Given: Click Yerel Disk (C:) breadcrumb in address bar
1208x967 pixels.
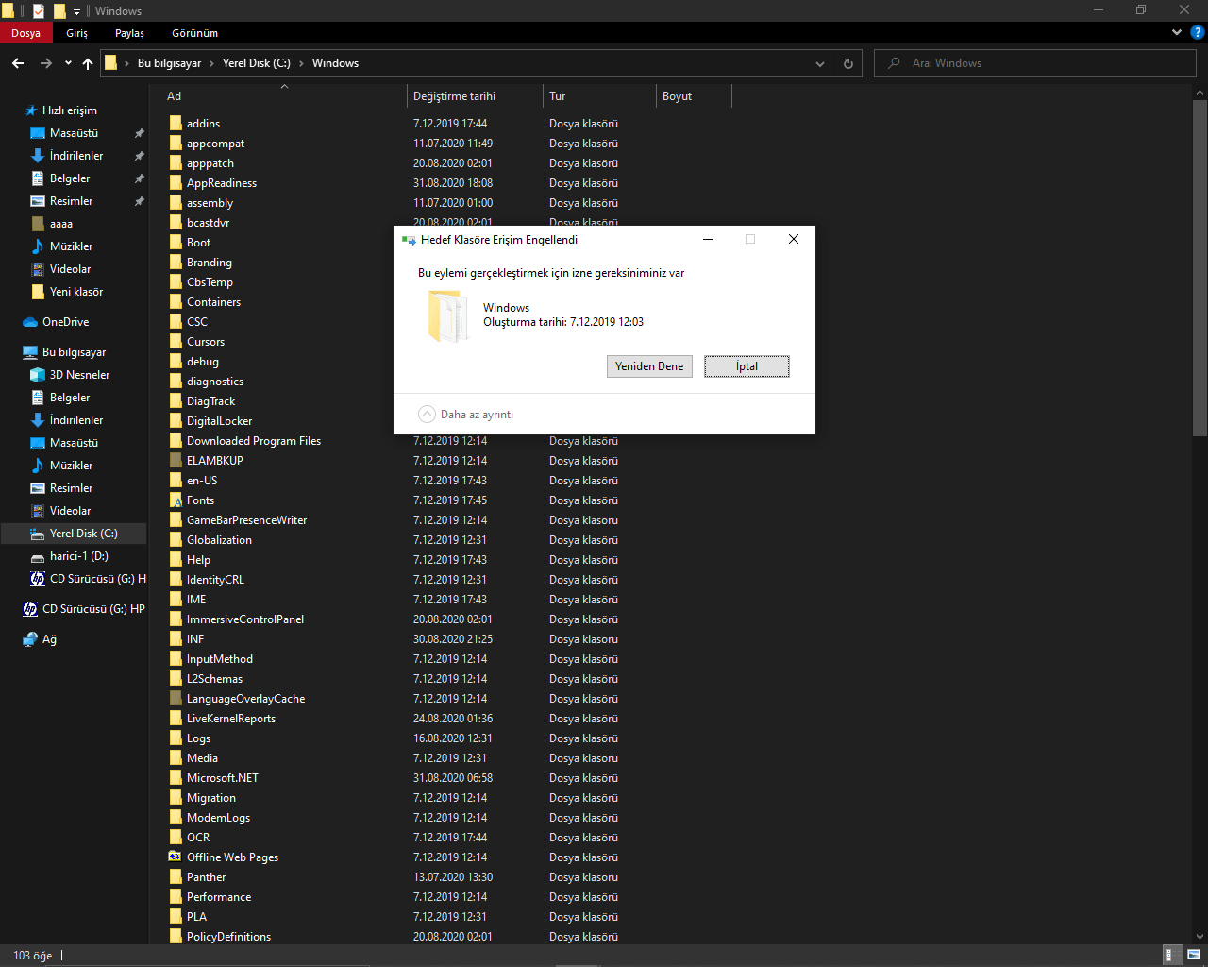Looking at the screenshot, I should point(257,63).
